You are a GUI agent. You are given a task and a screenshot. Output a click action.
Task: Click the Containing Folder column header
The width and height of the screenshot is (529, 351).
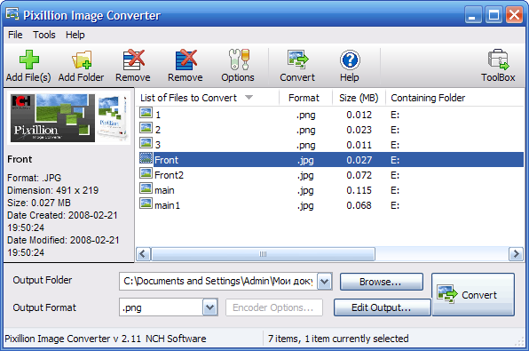[x=428, y=98]
